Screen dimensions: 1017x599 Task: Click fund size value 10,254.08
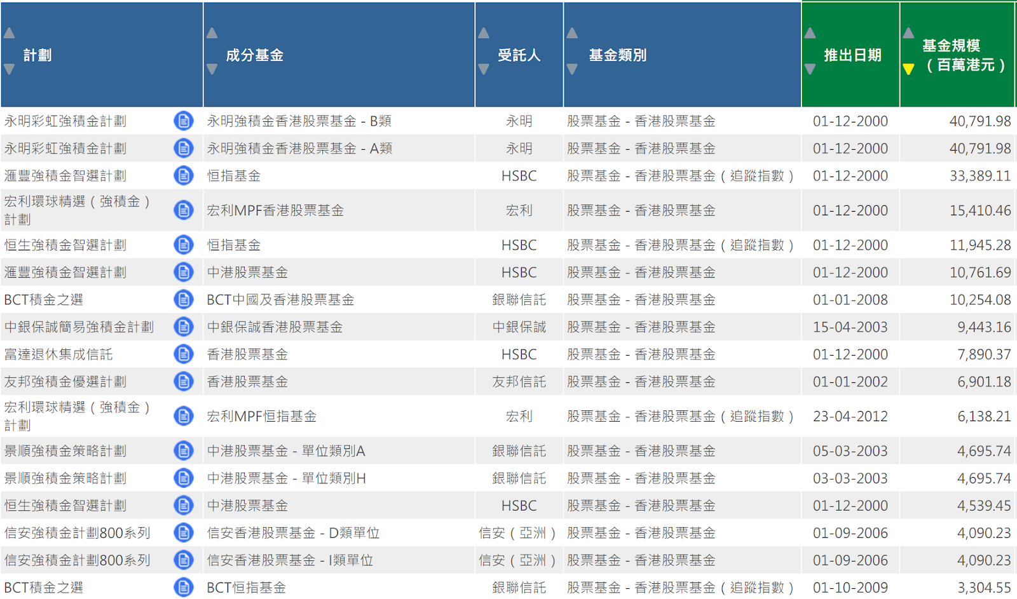pyautogui.click(x=980, y=299)
